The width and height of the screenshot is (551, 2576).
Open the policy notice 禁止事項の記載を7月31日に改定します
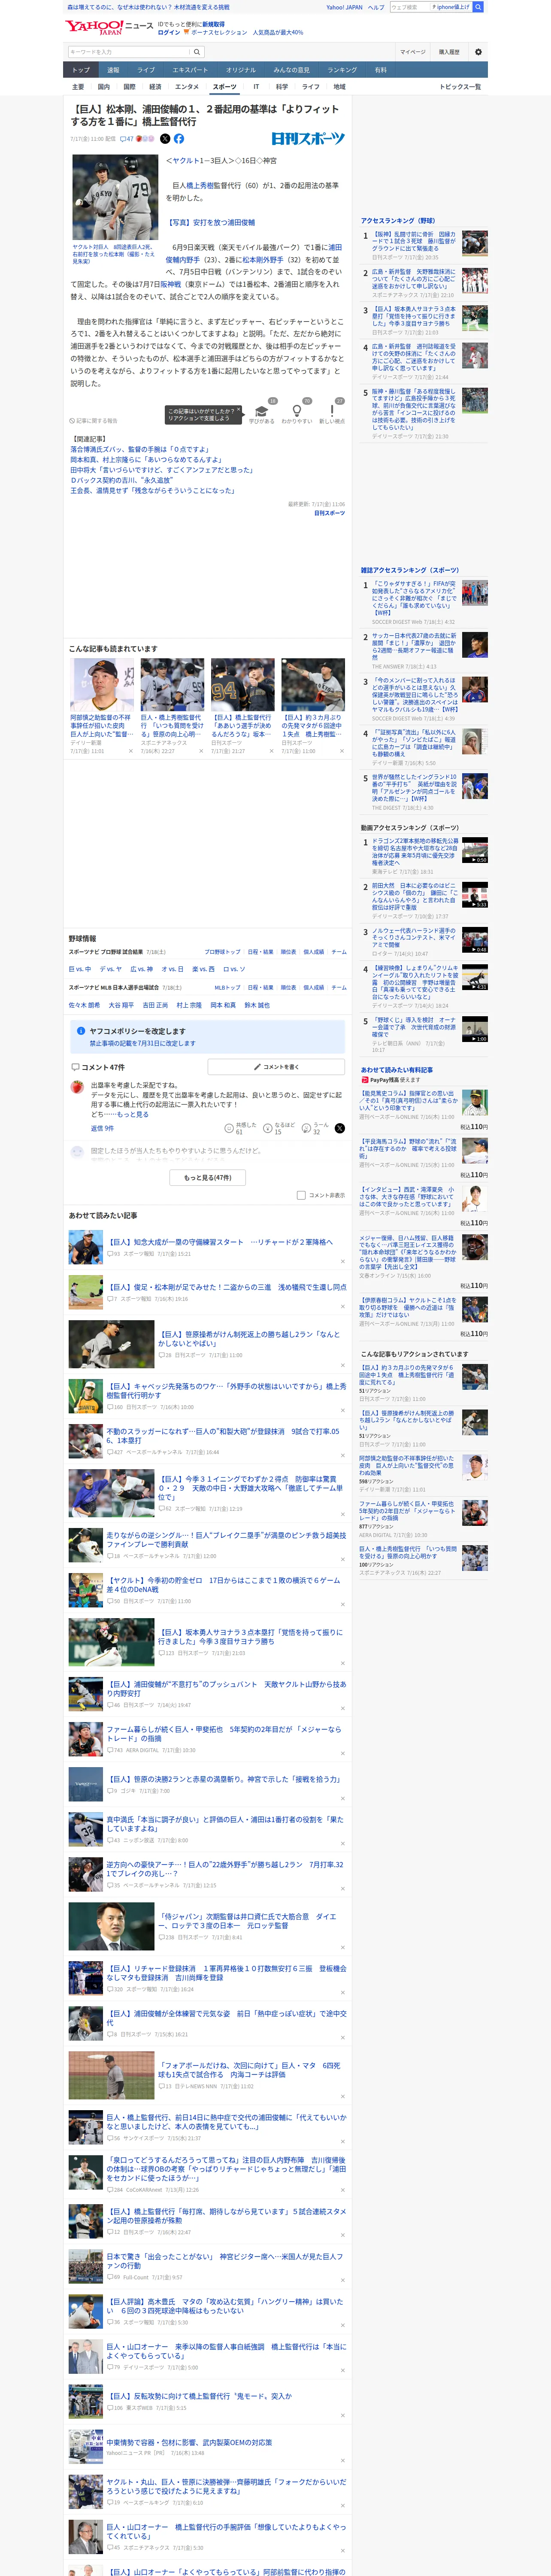[142, 1043]
